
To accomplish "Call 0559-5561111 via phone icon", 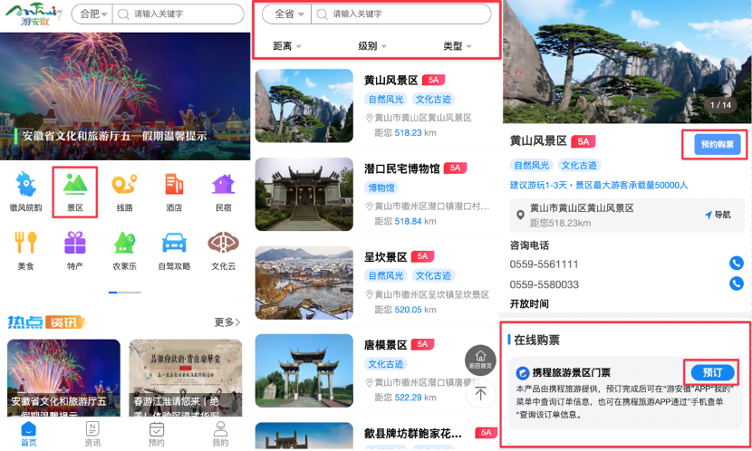I will click(x=737, y=264).
